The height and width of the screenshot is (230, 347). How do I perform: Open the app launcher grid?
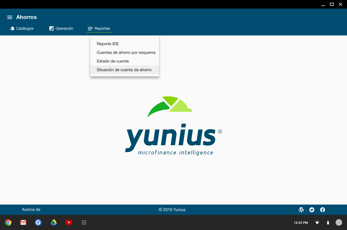[84, 222]
